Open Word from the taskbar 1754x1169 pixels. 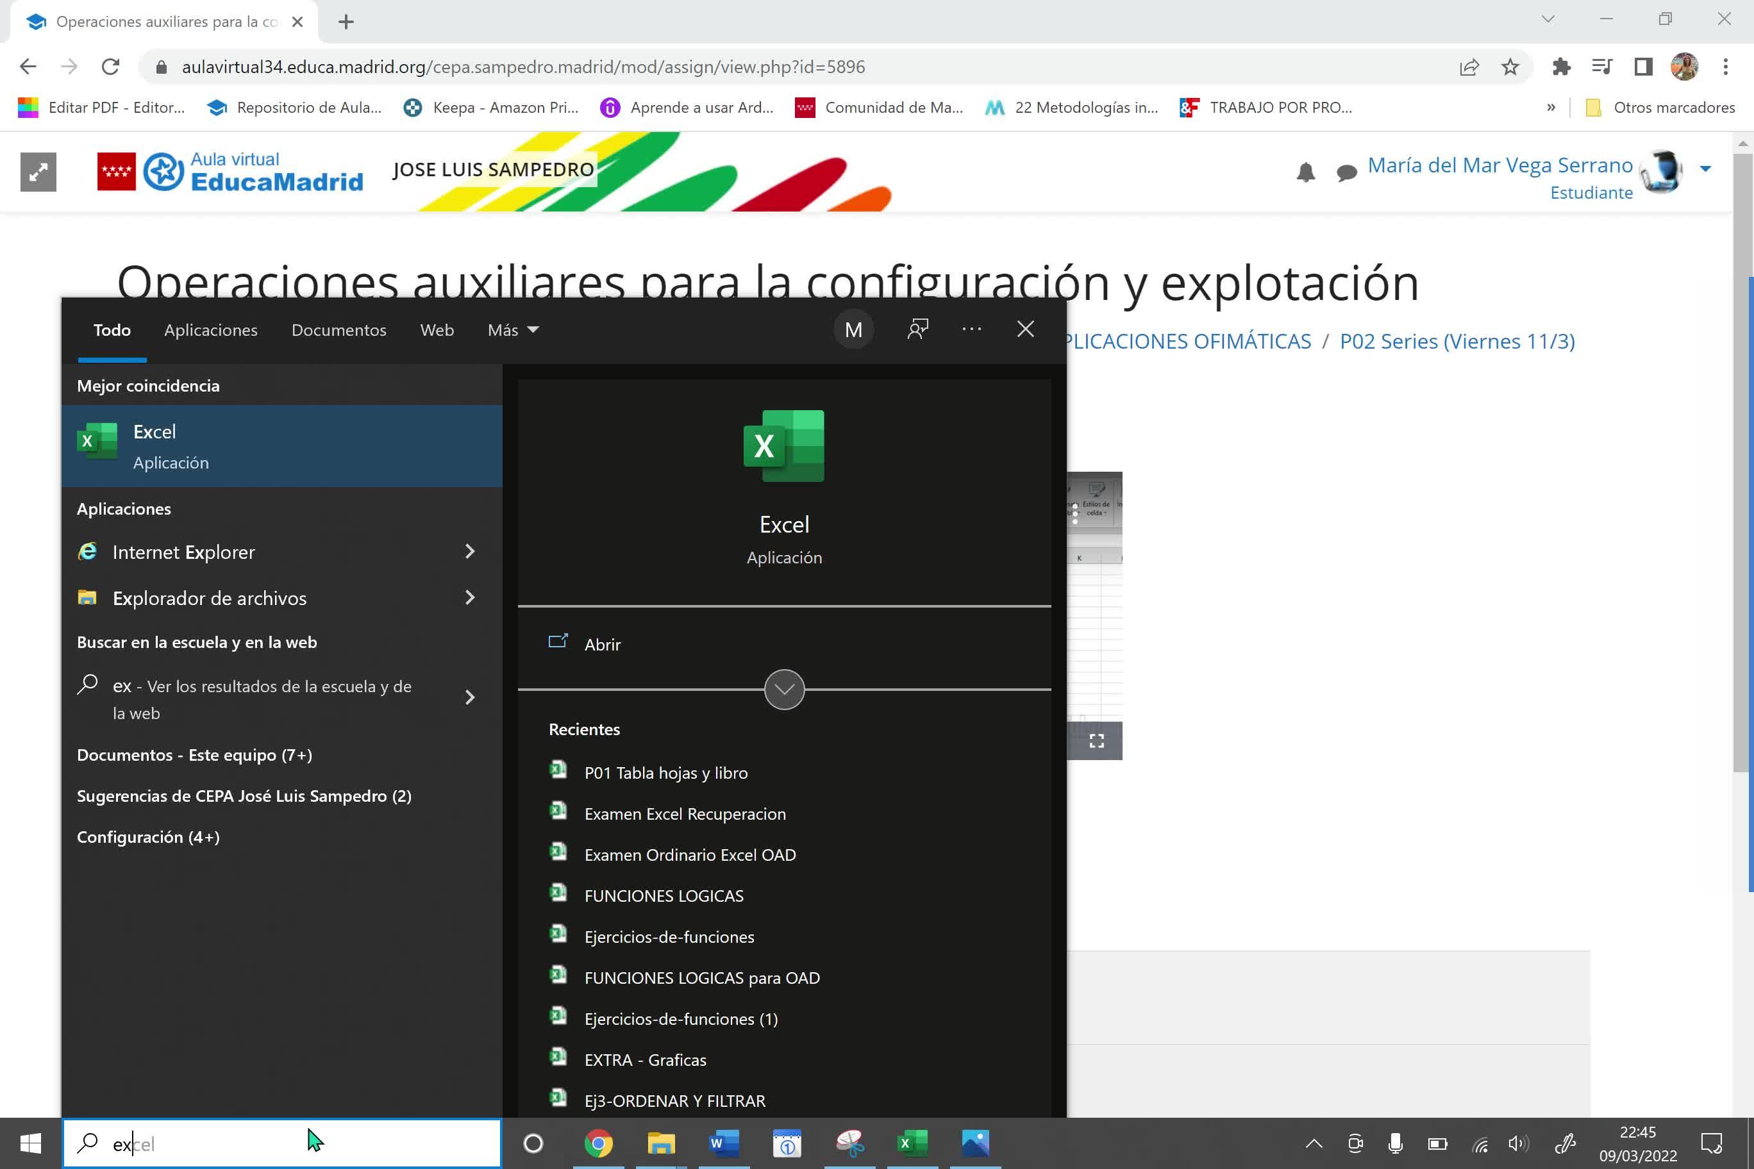pos(723,1143)
